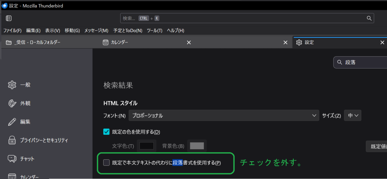Image resolution: width=387 pixels, height=179 pixels.
Task: Switch to the カレンダー tab
Action: (x=144, y=42)
